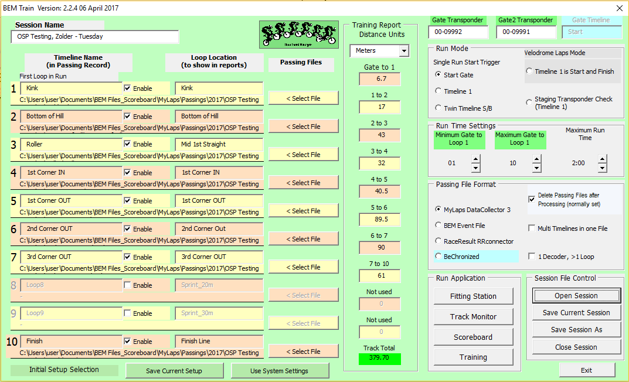Toggle Enable checkbox for Bottom of Hill
The image size is (629, 382).
(127, 116)
